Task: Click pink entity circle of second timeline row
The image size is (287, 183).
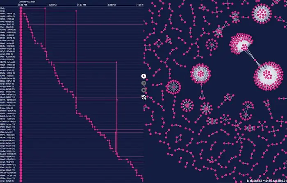Action: point(20,11)
